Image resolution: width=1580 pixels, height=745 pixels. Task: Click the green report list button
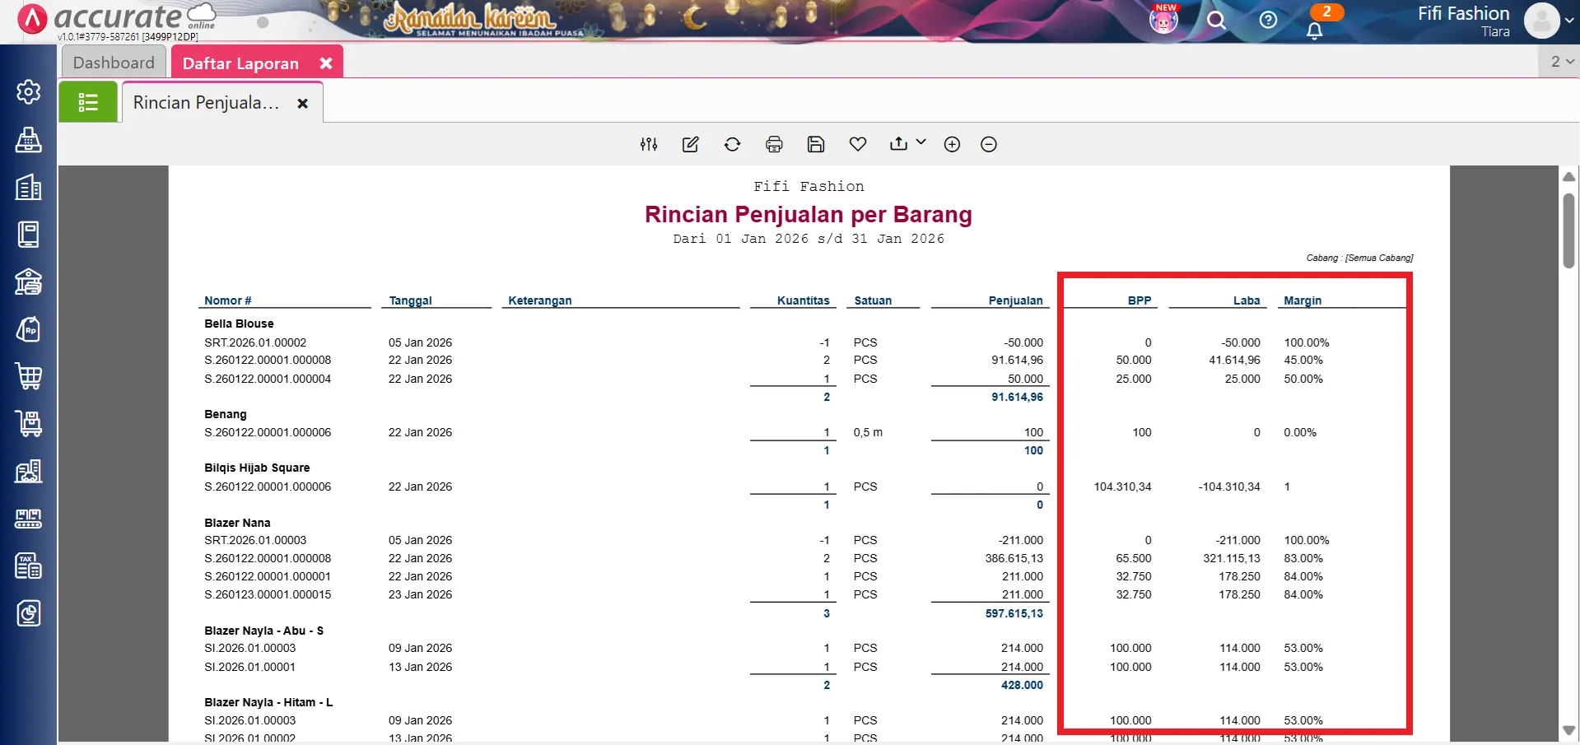click(88, 103)
